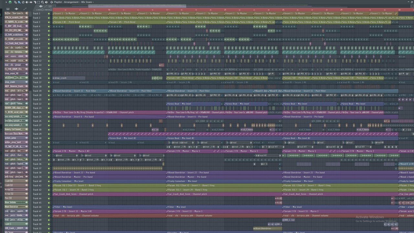Select first Serum 2 #5 - Pitch Bend clip

[80, 22]
